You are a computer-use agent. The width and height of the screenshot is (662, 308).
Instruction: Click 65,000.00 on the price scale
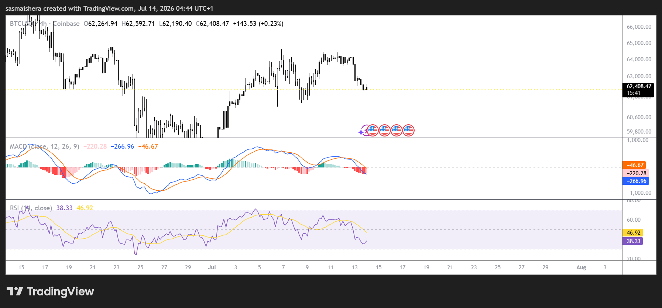[x=639, y=43]
